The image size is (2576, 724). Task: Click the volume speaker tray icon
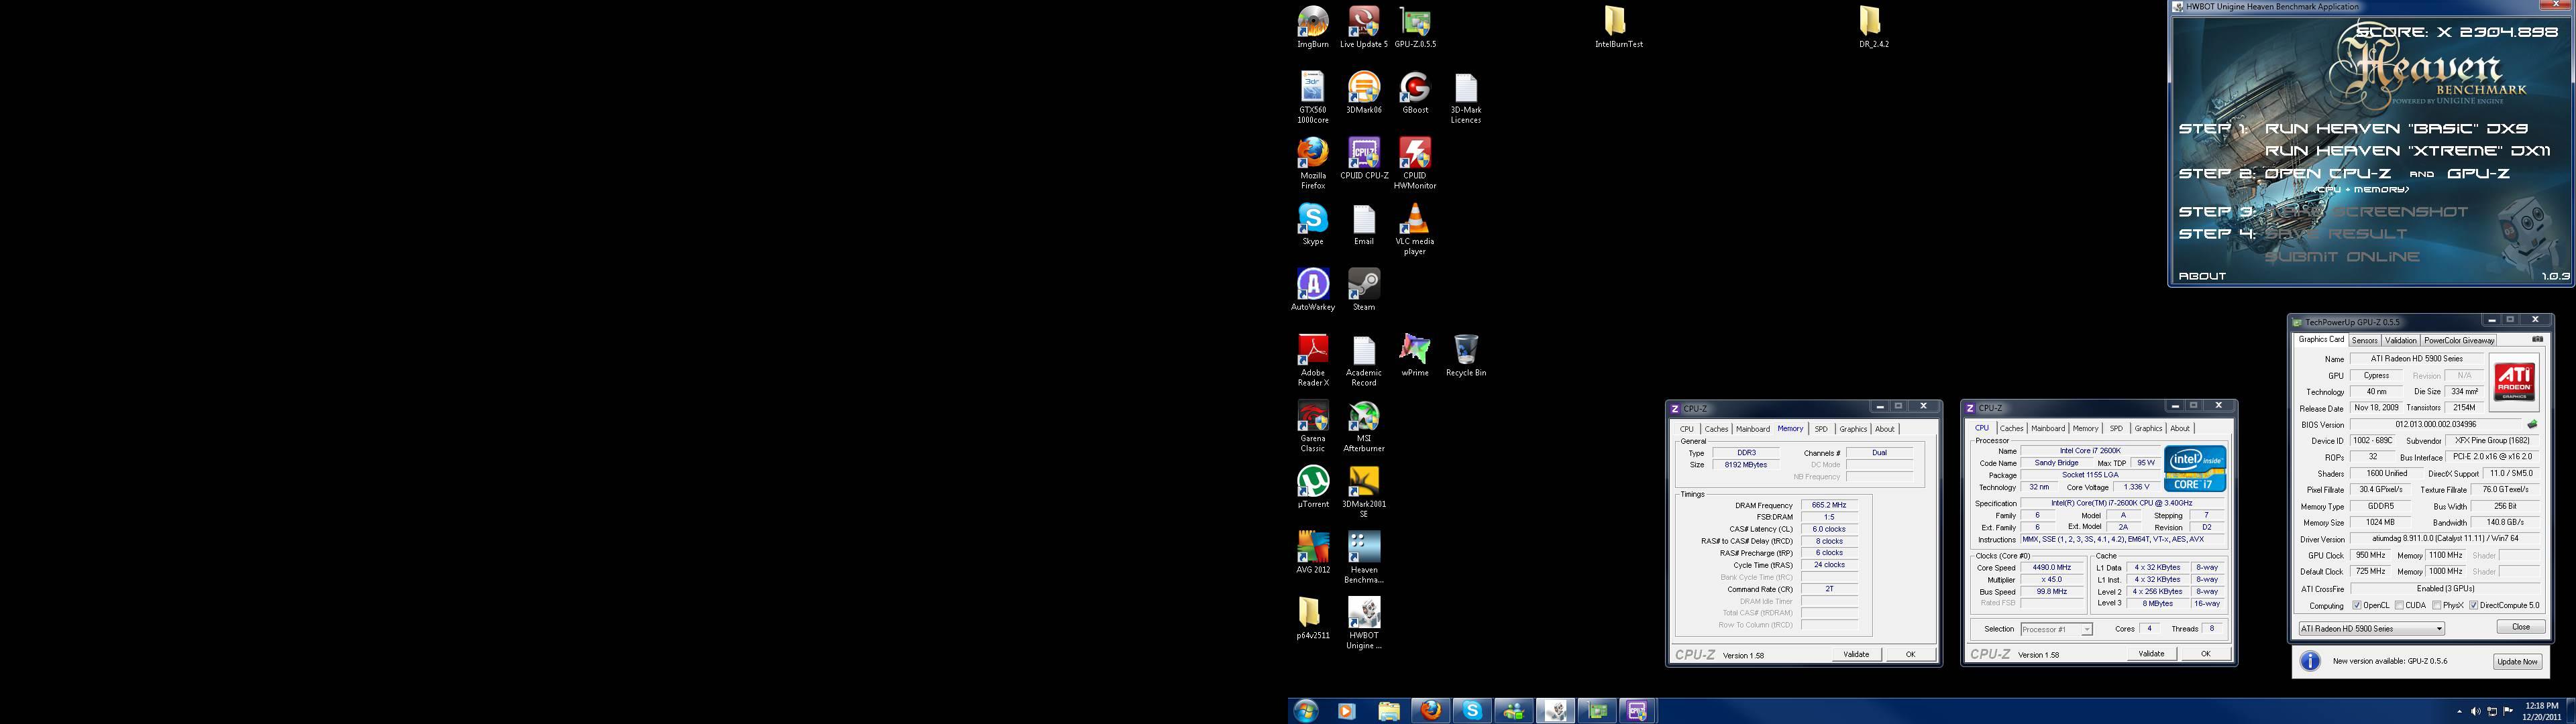pyautogui.click(x=2475, y=711)
